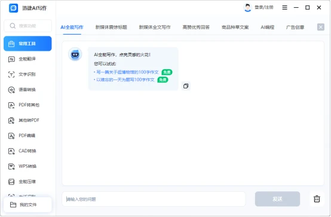This screenshot has height=217, width=331.
Task: Maximize the 迅捷AI写作 window
Action: 308,8
